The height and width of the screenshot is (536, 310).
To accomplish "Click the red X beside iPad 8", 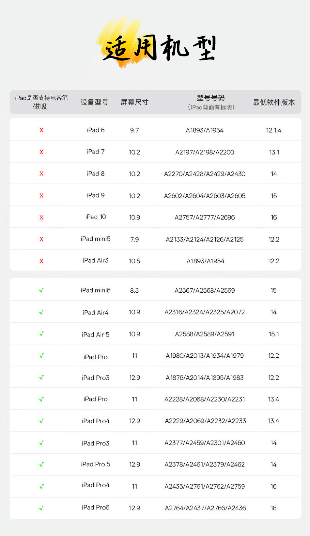I will pos(41,173).
